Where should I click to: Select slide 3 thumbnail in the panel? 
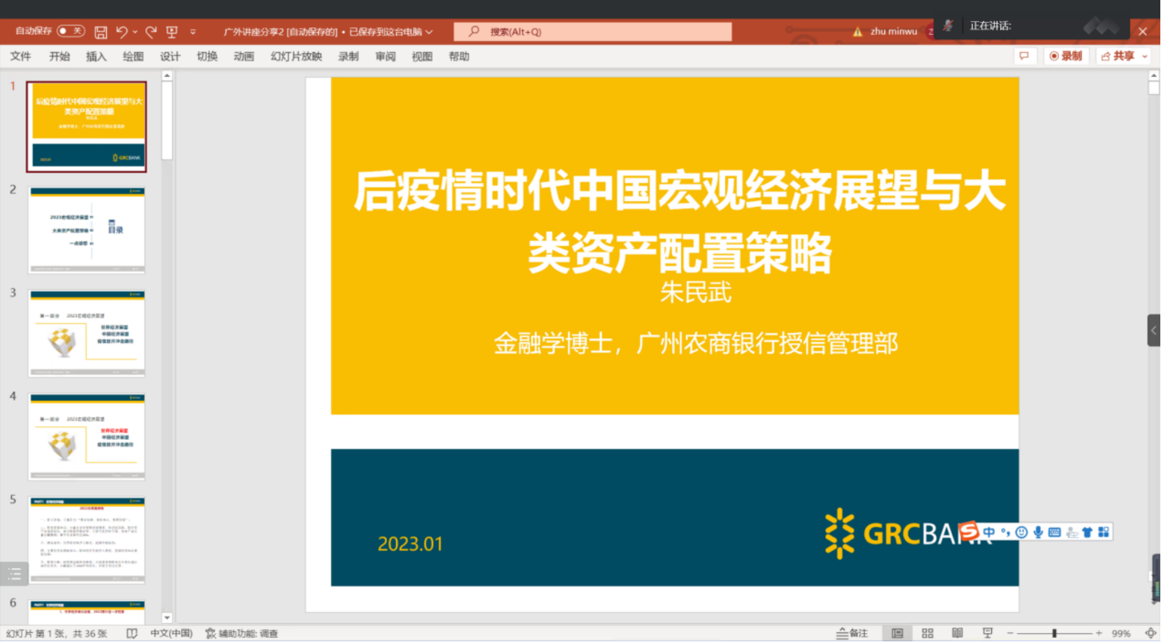coord(87,333)
